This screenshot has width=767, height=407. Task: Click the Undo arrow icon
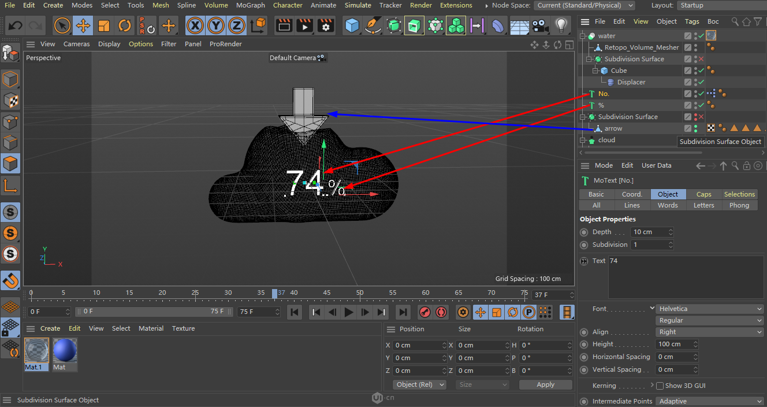pos(16,25)
